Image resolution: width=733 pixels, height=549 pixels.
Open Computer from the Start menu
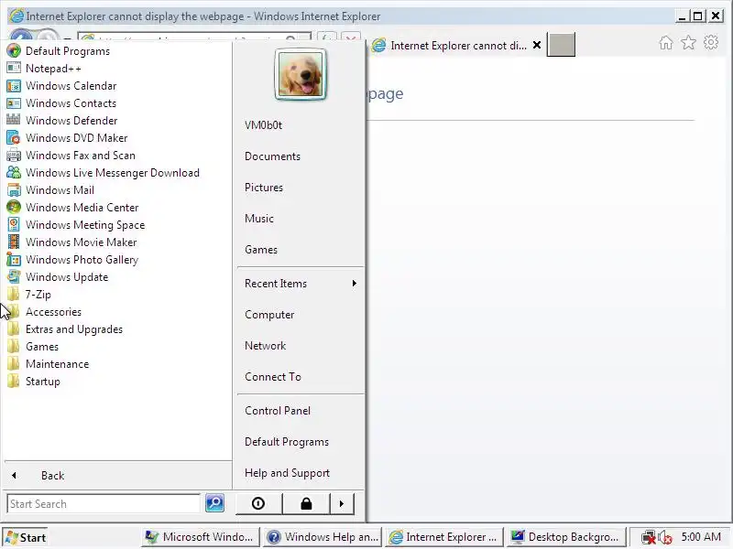[x=269, y=315]
